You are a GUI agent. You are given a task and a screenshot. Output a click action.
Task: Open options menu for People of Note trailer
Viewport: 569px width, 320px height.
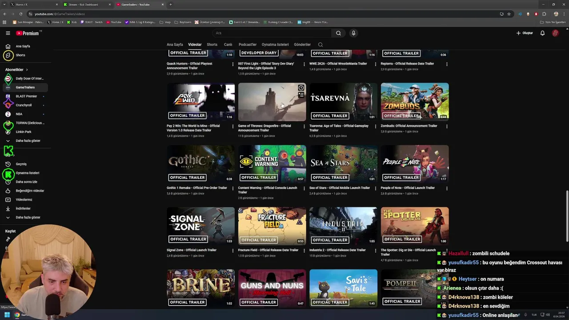pos(447,188)
